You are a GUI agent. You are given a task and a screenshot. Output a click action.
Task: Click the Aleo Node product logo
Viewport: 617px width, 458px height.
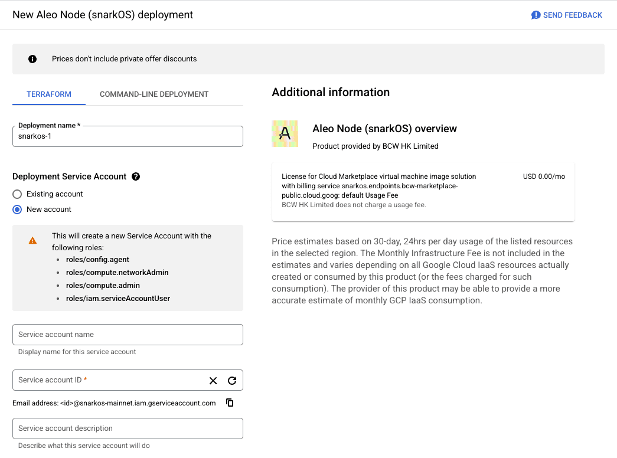[x=285, y=134]
